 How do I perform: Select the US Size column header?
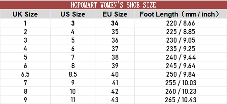[x=73, y=14]
